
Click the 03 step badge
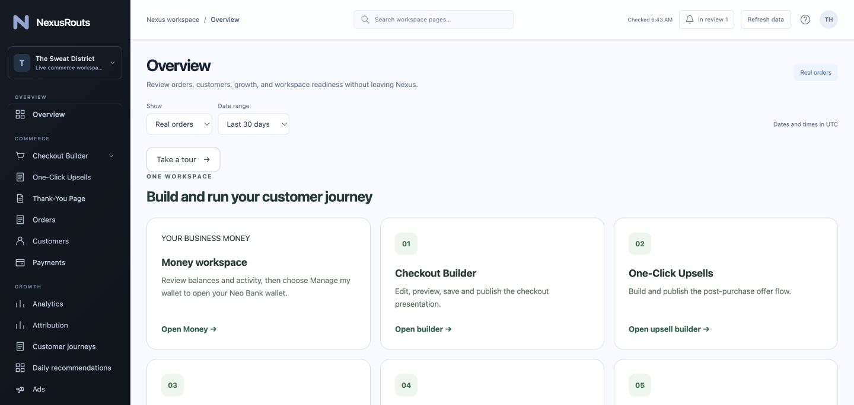[x=173, y=385]
